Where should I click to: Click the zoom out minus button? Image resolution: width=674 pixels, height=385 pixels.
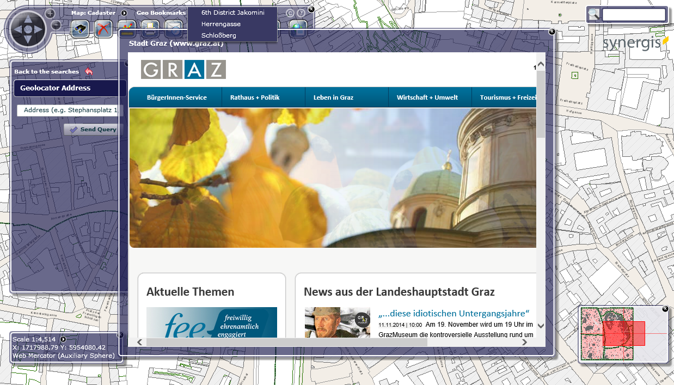56,25
